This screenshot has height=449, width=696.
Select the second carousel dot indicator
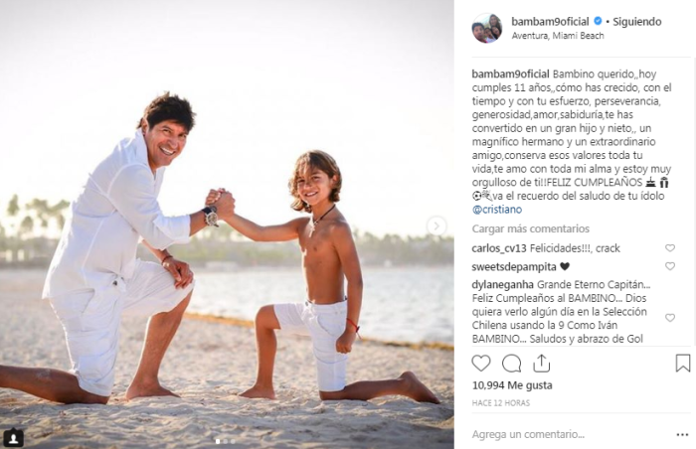coord(226,441)
